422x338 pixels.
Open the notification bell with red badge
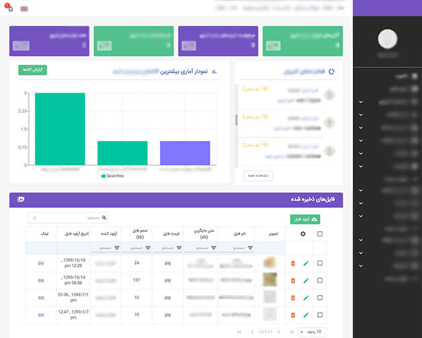coord(9,7)
